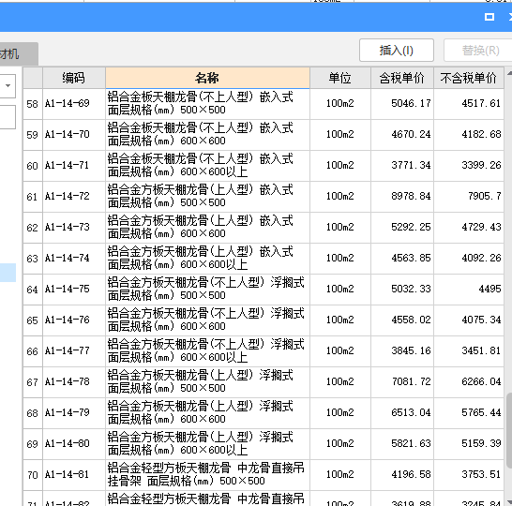Click tax-excluded price 4495

(469, 290)
